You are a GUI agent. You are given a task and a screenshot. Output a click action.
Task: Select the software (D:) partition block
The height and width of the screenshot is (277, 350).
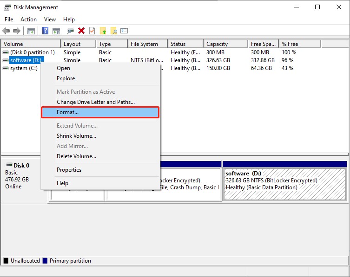click(284, 184)
